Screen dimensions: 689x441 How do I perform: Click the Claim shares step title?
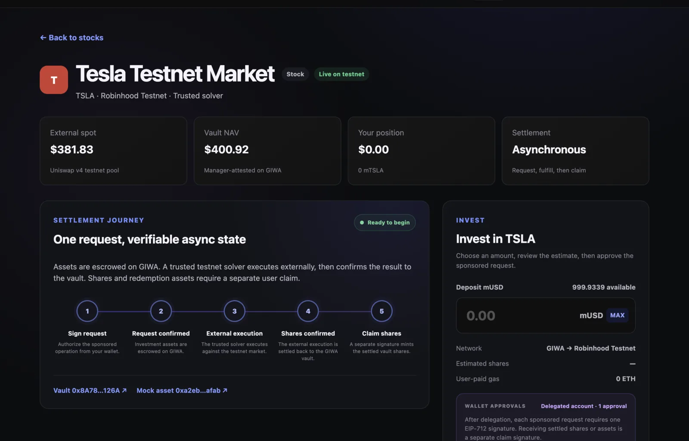(382, 334)
